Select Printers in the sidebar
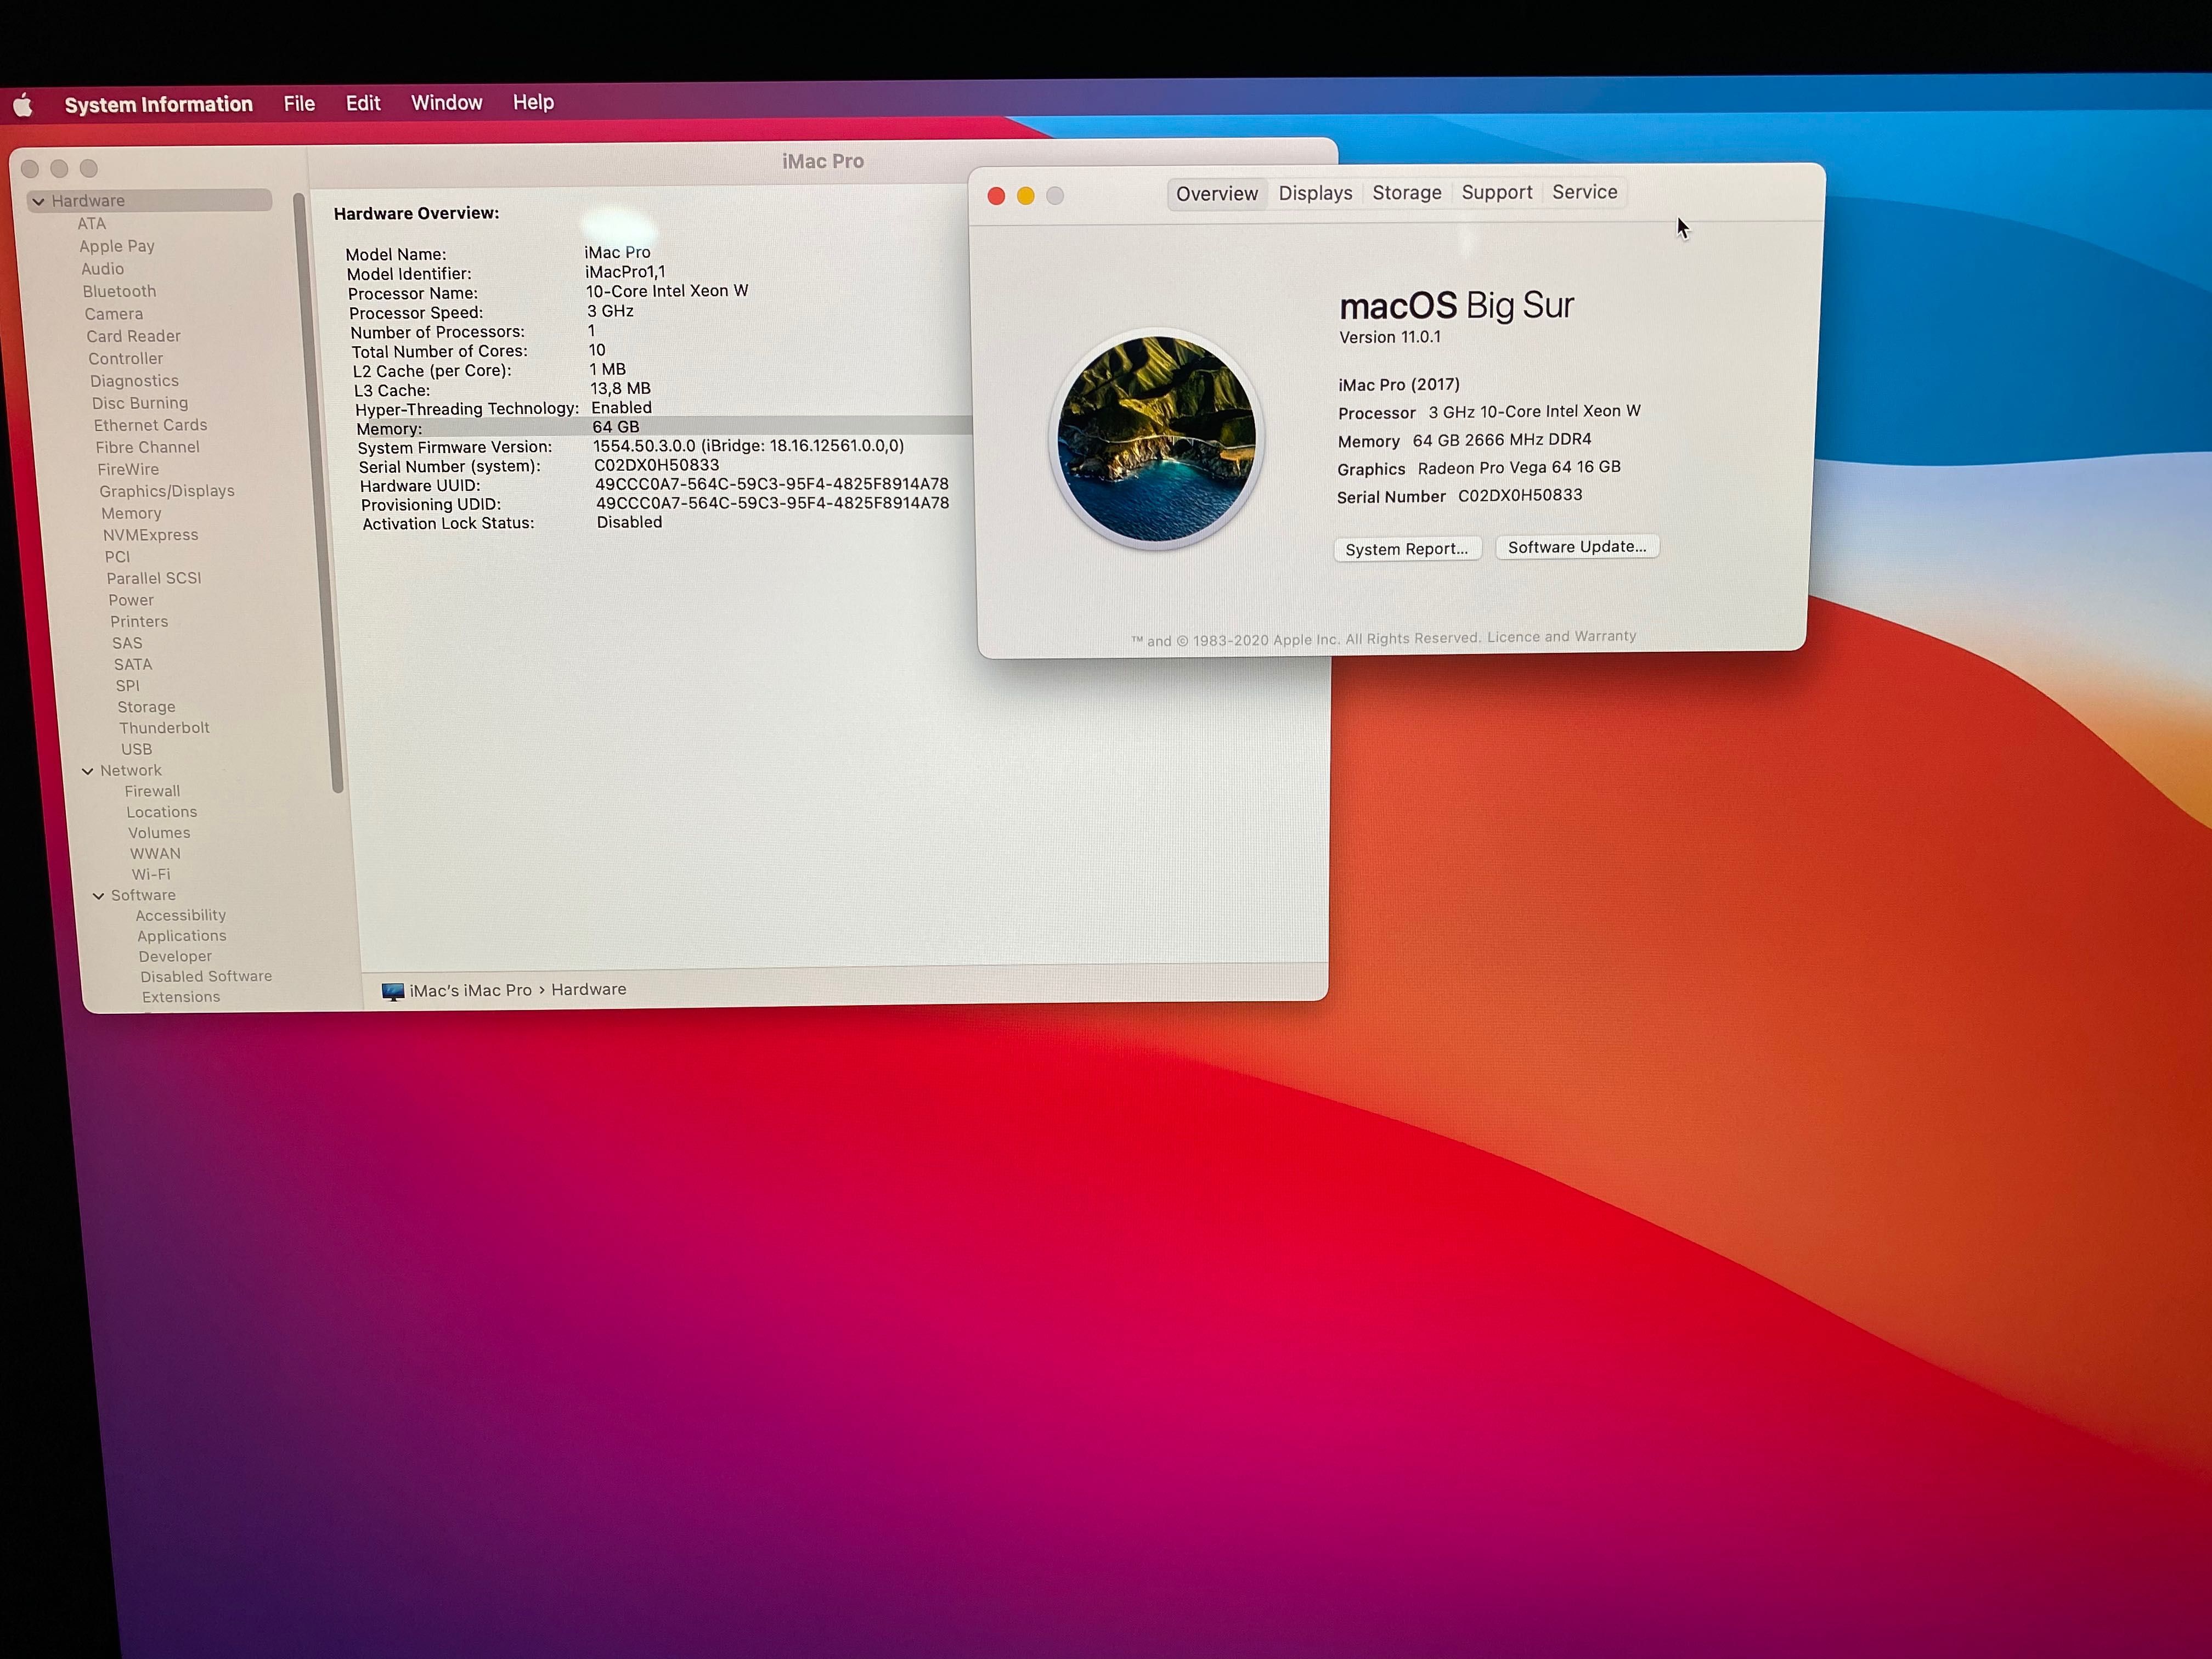Screen dimensions: 2212x1659 tap(139, 621)
